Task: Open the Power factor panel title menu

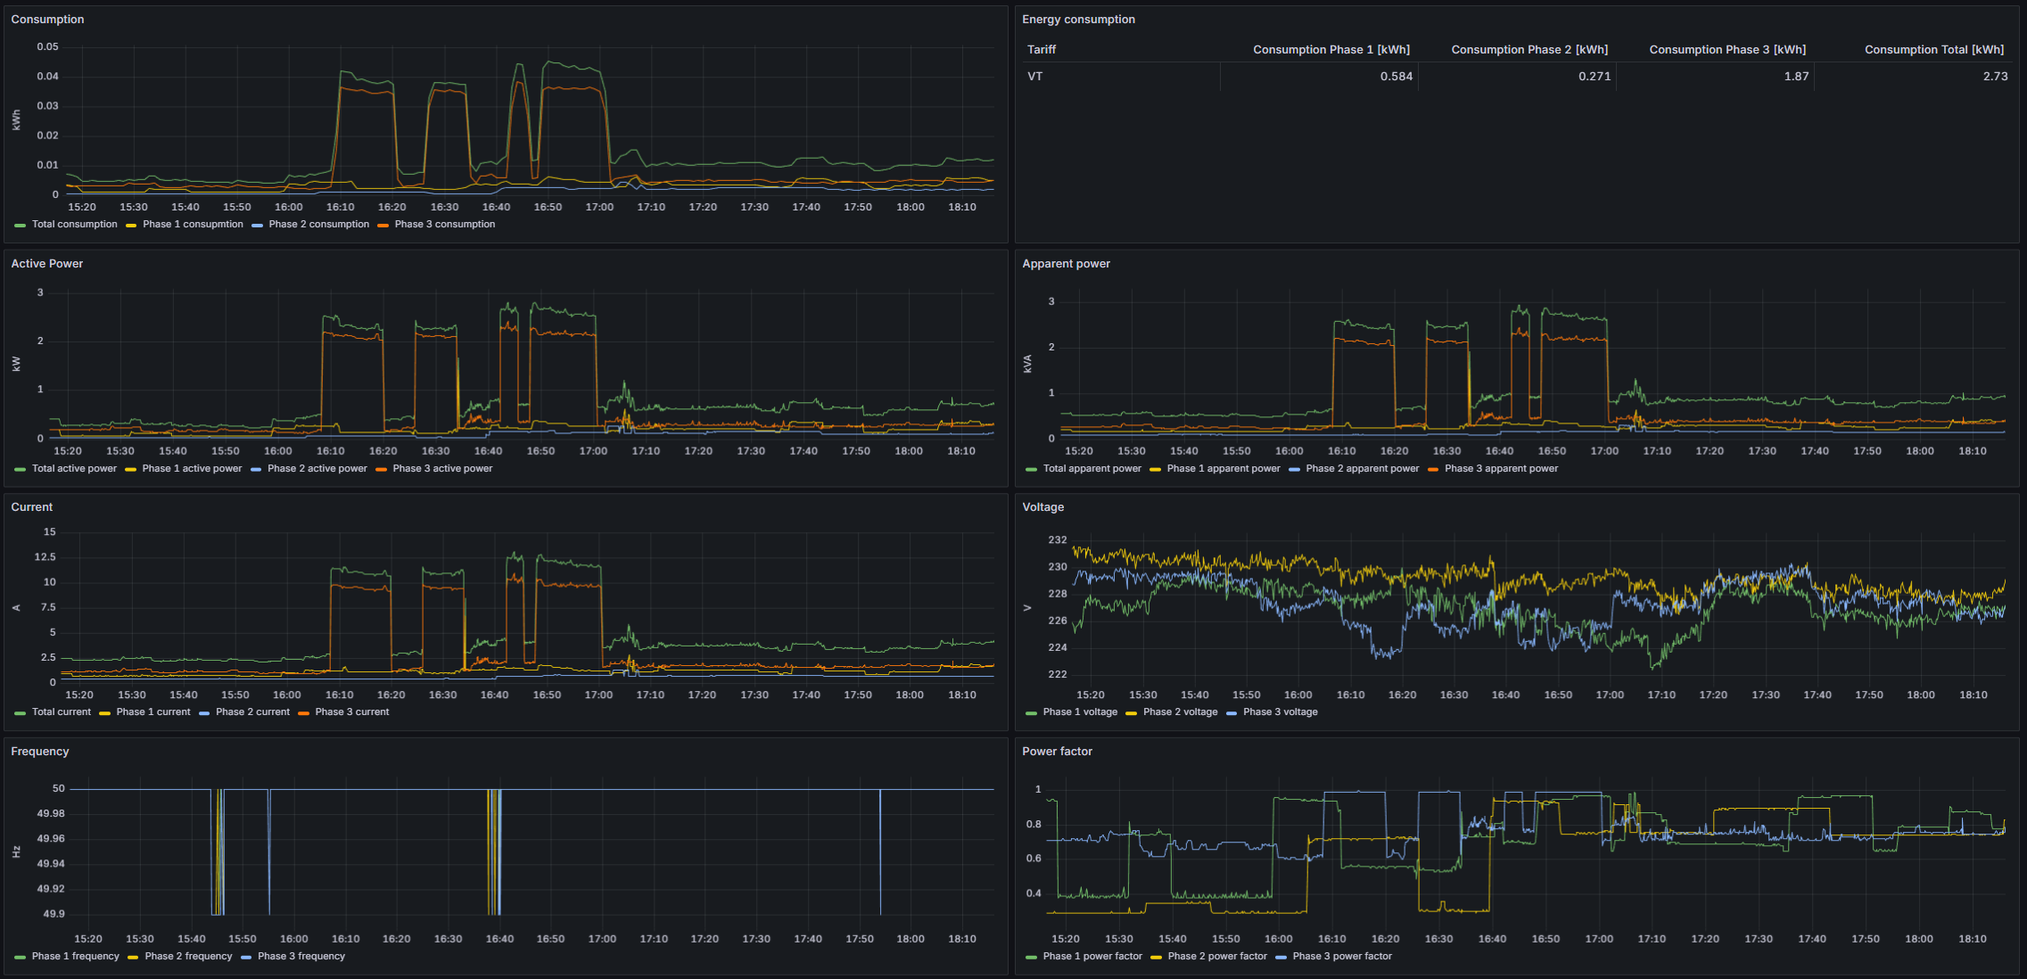Action: [x=1057, y=752]
